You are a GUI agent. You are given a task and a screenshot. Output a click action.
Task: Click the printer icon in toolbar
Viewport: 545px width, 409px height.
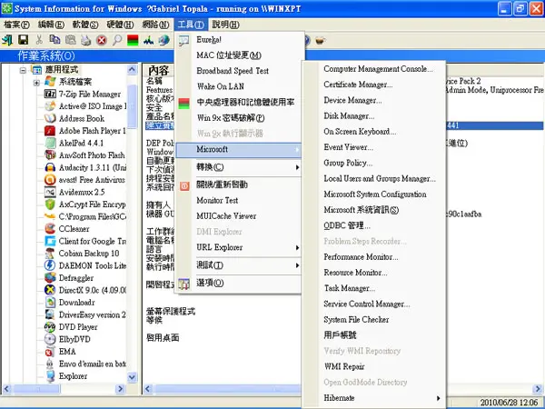coord(86,40)
